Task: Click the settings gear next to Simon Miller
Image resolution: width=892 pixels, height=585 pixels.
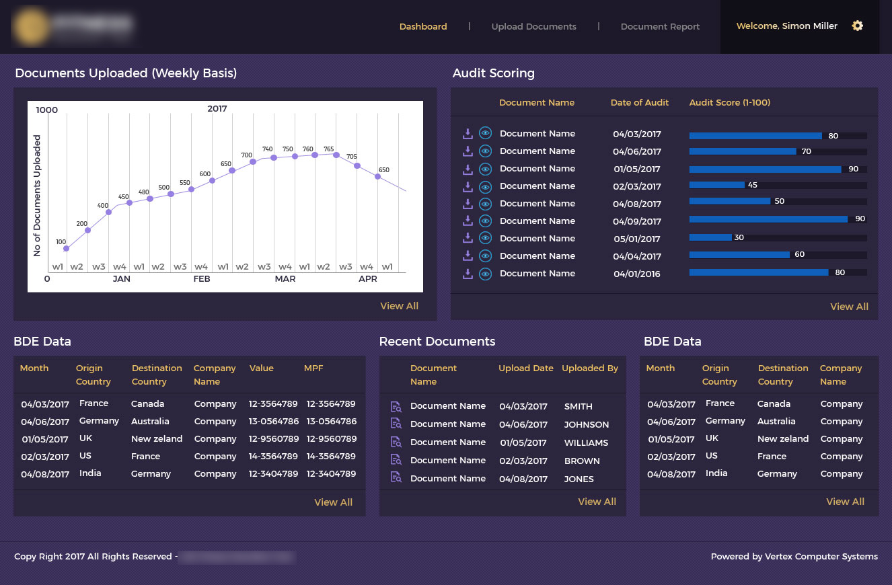Action: [x=857, y=26]
